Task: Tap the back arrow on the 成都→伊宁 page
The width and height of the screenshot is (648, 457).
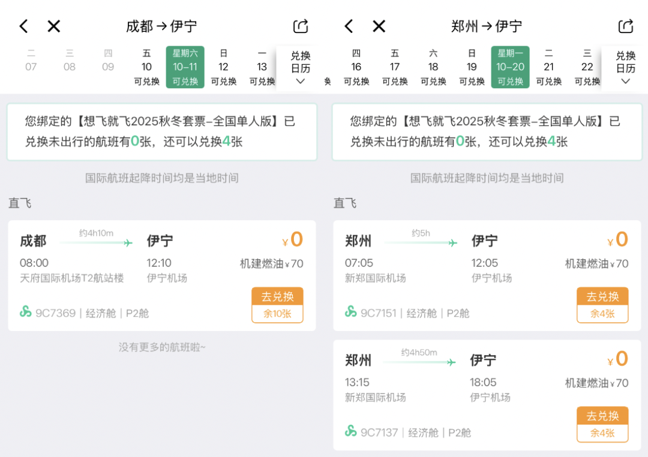Action: point(23,26)
